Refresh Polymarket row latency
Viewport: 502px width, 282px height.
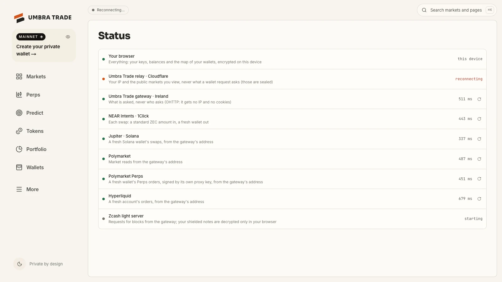(x=479, y=159)
